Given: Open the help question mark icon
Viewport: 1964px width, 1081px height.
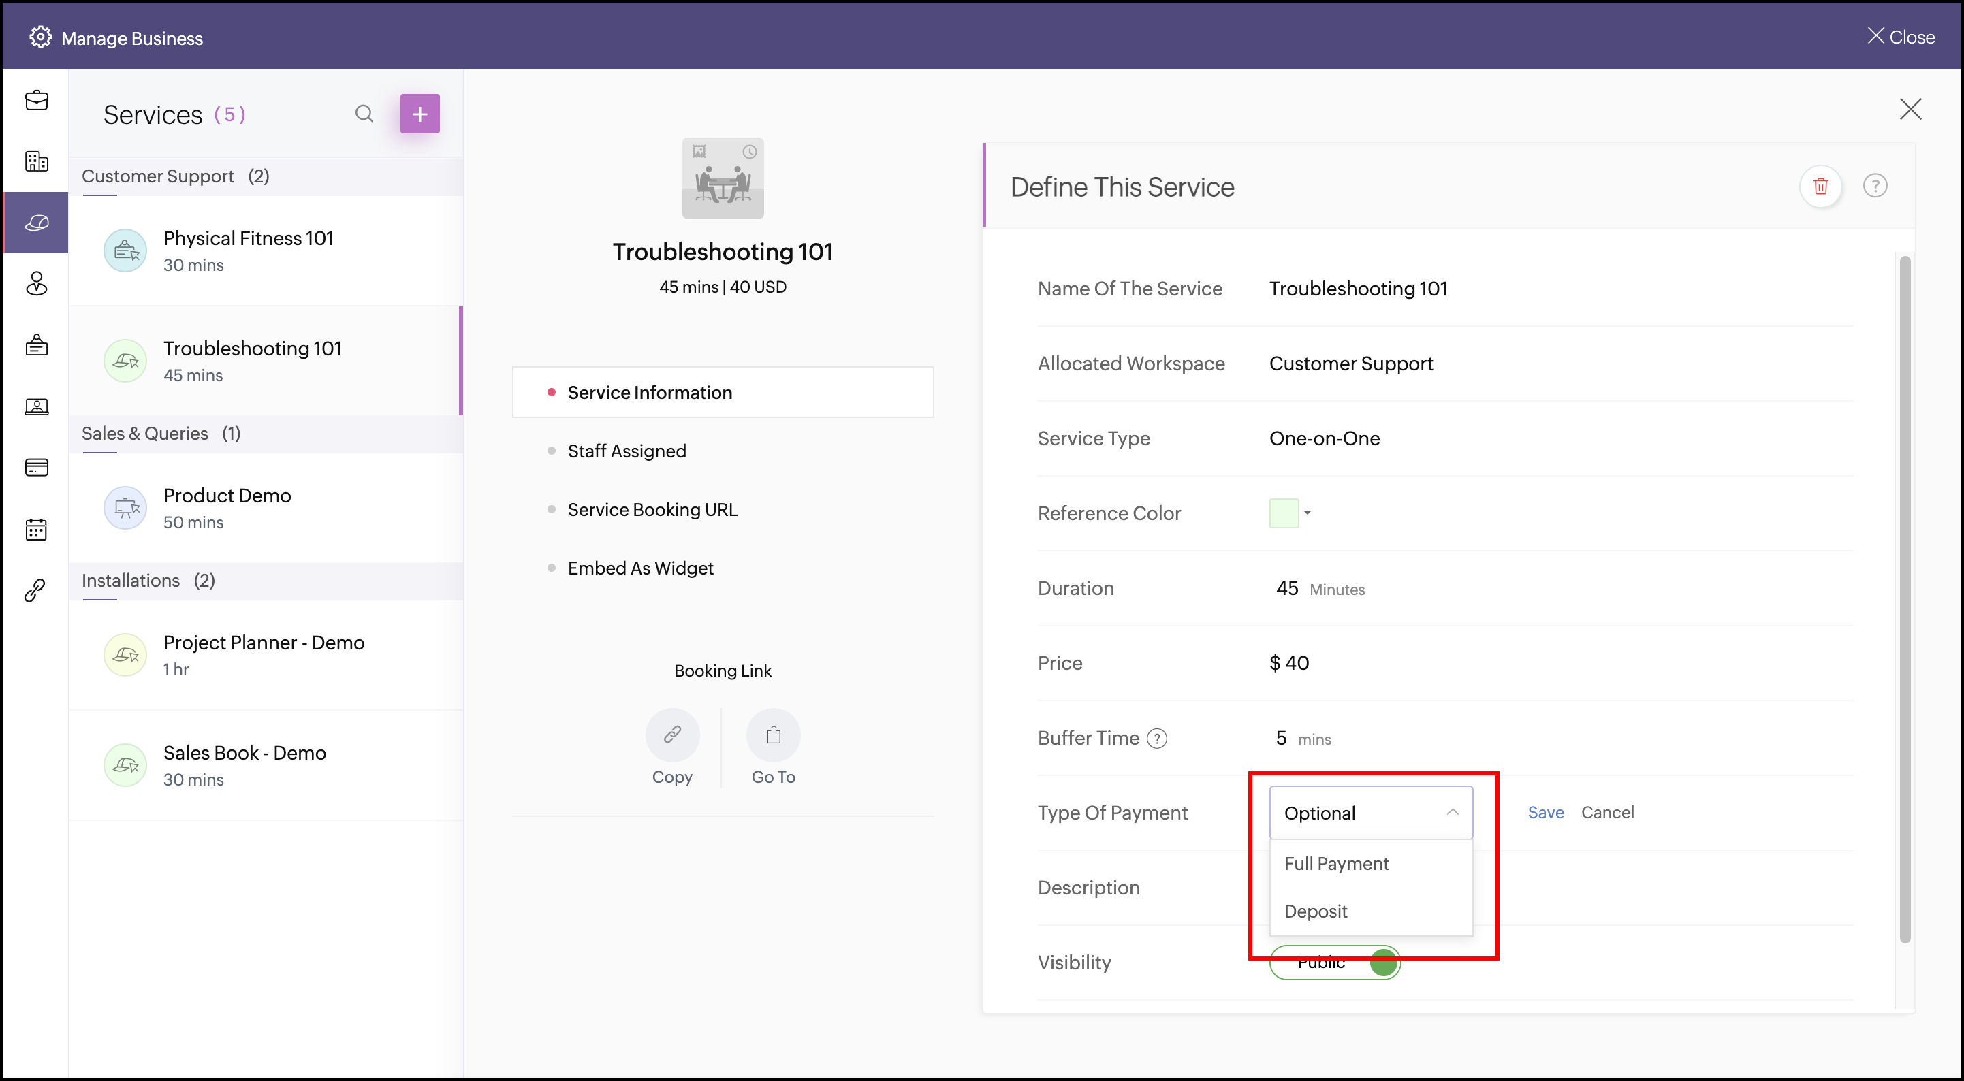Looking at the screenshot, I should pyautogui.click(x=1874, y=186).
